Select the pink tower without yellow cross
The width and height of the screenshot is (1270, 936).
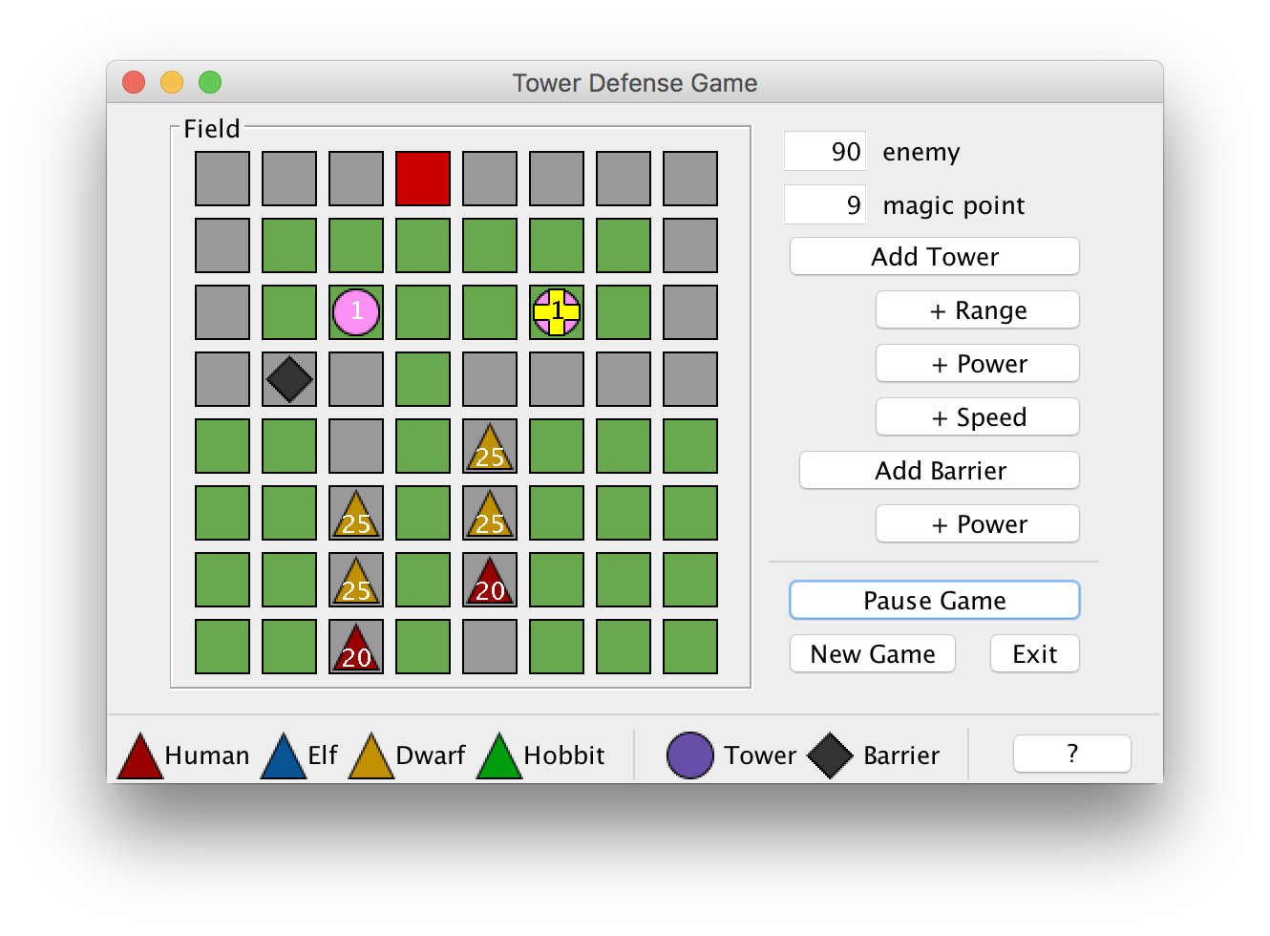(x=356, y=312)
